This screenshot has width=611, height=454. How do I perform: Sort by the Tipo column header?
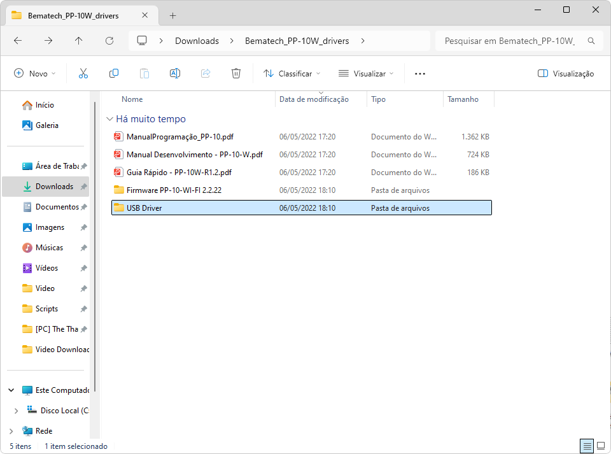(405, 99)
